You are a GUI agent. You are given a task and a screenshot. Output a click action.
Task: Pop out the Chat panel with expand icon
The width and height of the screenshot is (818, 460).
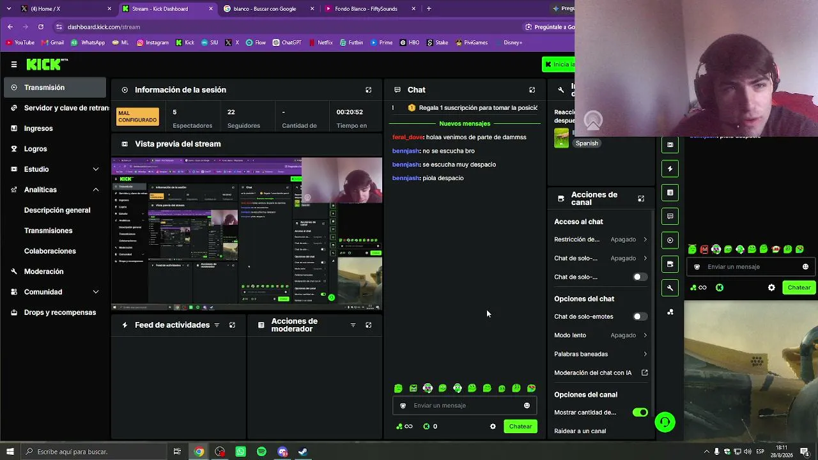[532, 90]
